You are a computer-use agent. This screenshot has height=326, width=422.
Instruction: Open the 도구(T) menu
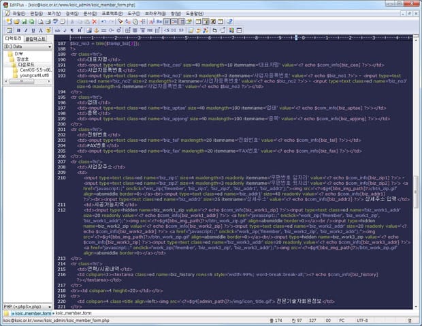click(x=136, y=13)
